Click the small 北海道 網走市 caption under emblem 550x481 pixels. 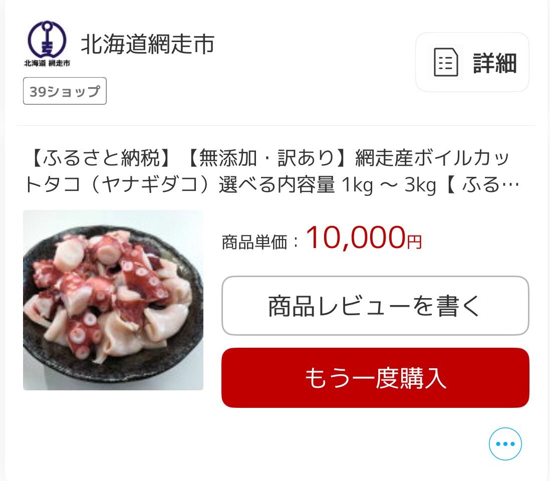click(47, 63)
